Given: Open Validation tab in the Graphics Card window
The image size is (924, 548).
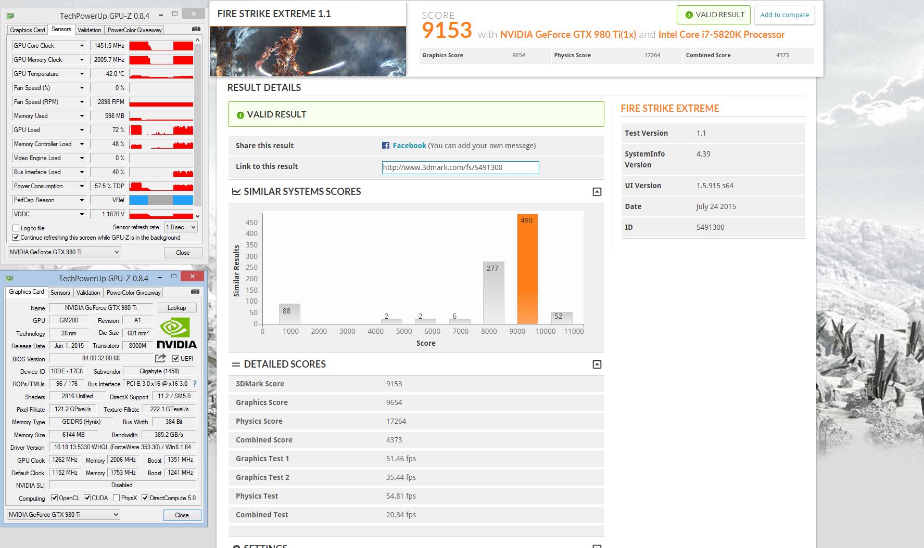Looking at the screenshot, I should coord(88,293).
